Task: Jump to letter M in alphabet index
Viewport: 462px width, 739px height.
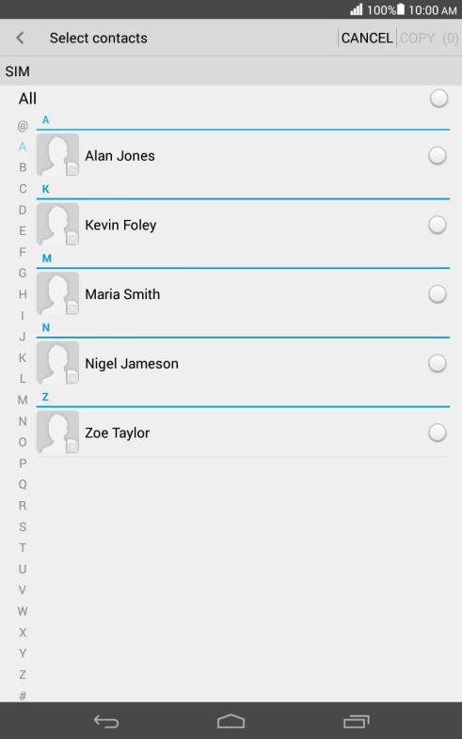Action: click(x=23, y=400)
